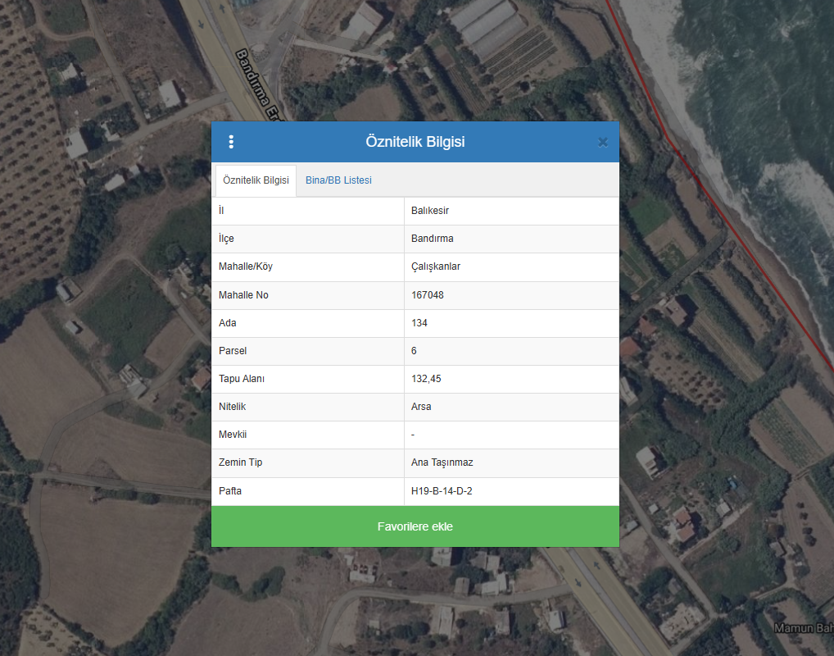Click the Öznitelik Bilgisi dialog title bar
The width and height of the screenshot is (834, 656).
(415, 142)
